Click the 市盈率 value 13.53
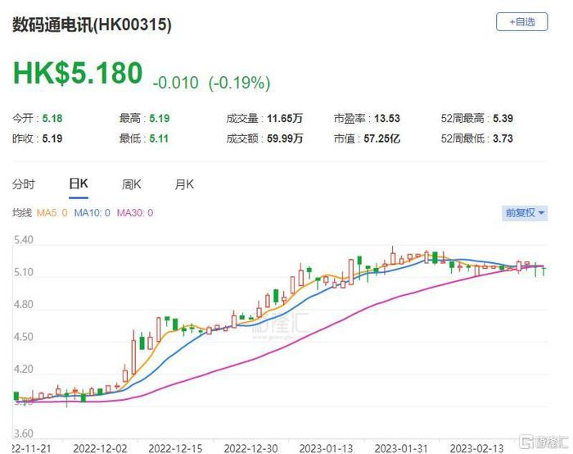Screen dimensions: 573x454 (387, 119)
